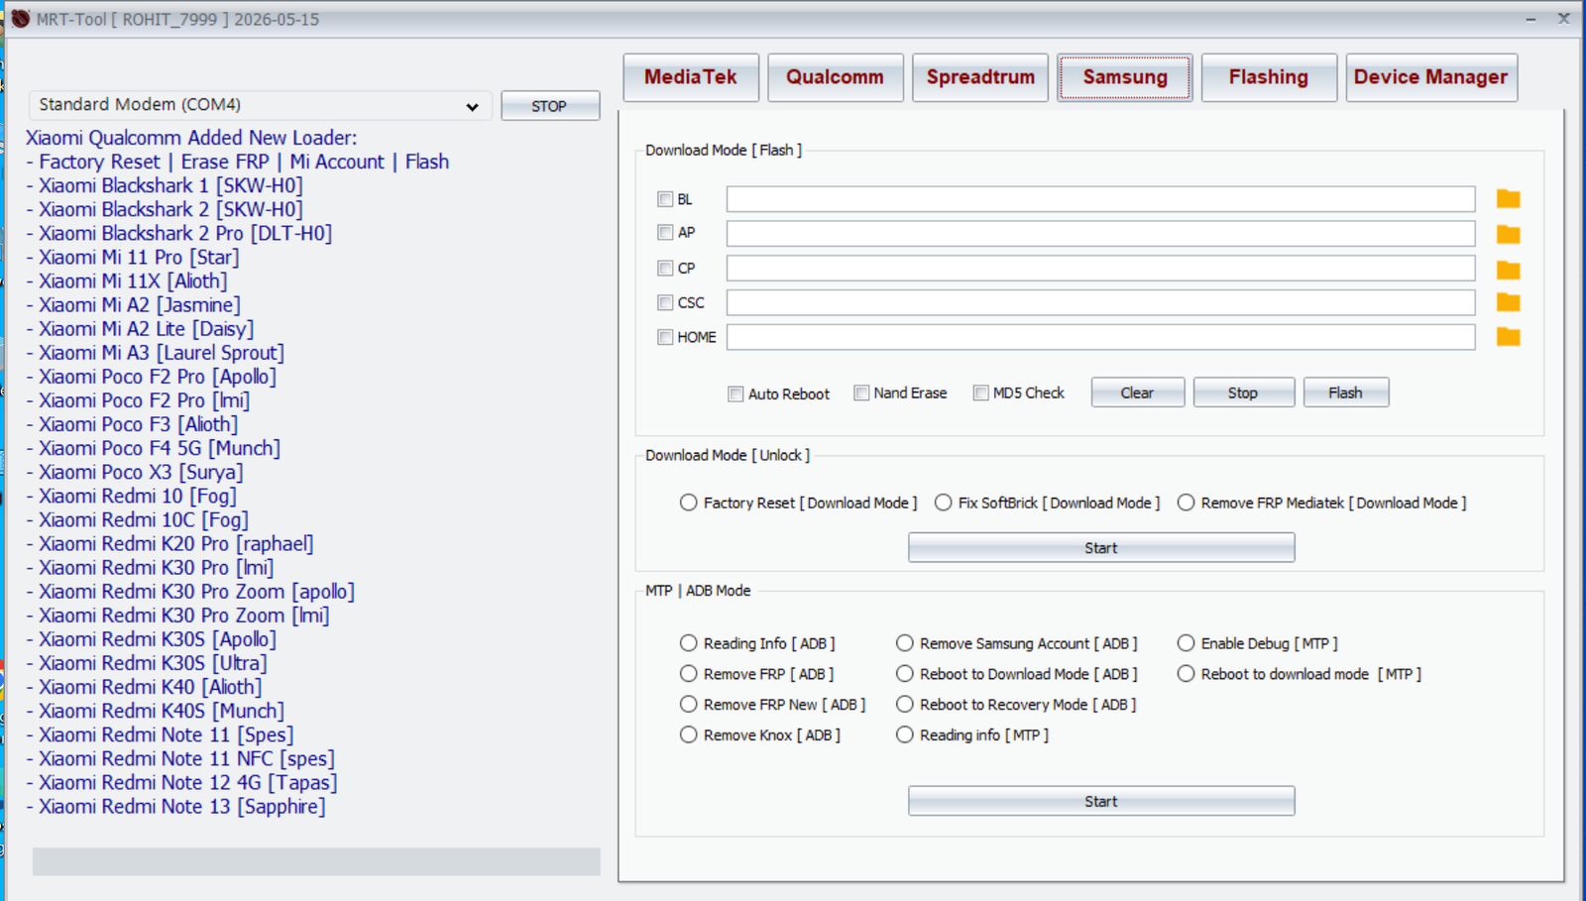Viewport: 1586px width, 901px height.
Task: Click the CSC row folder icon
Action: (x=1508, y=302)
